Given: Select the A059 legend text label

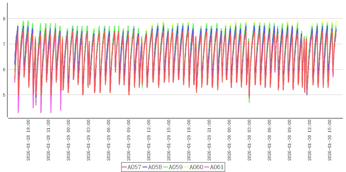Looking at the screenshot, I should 176,167.
